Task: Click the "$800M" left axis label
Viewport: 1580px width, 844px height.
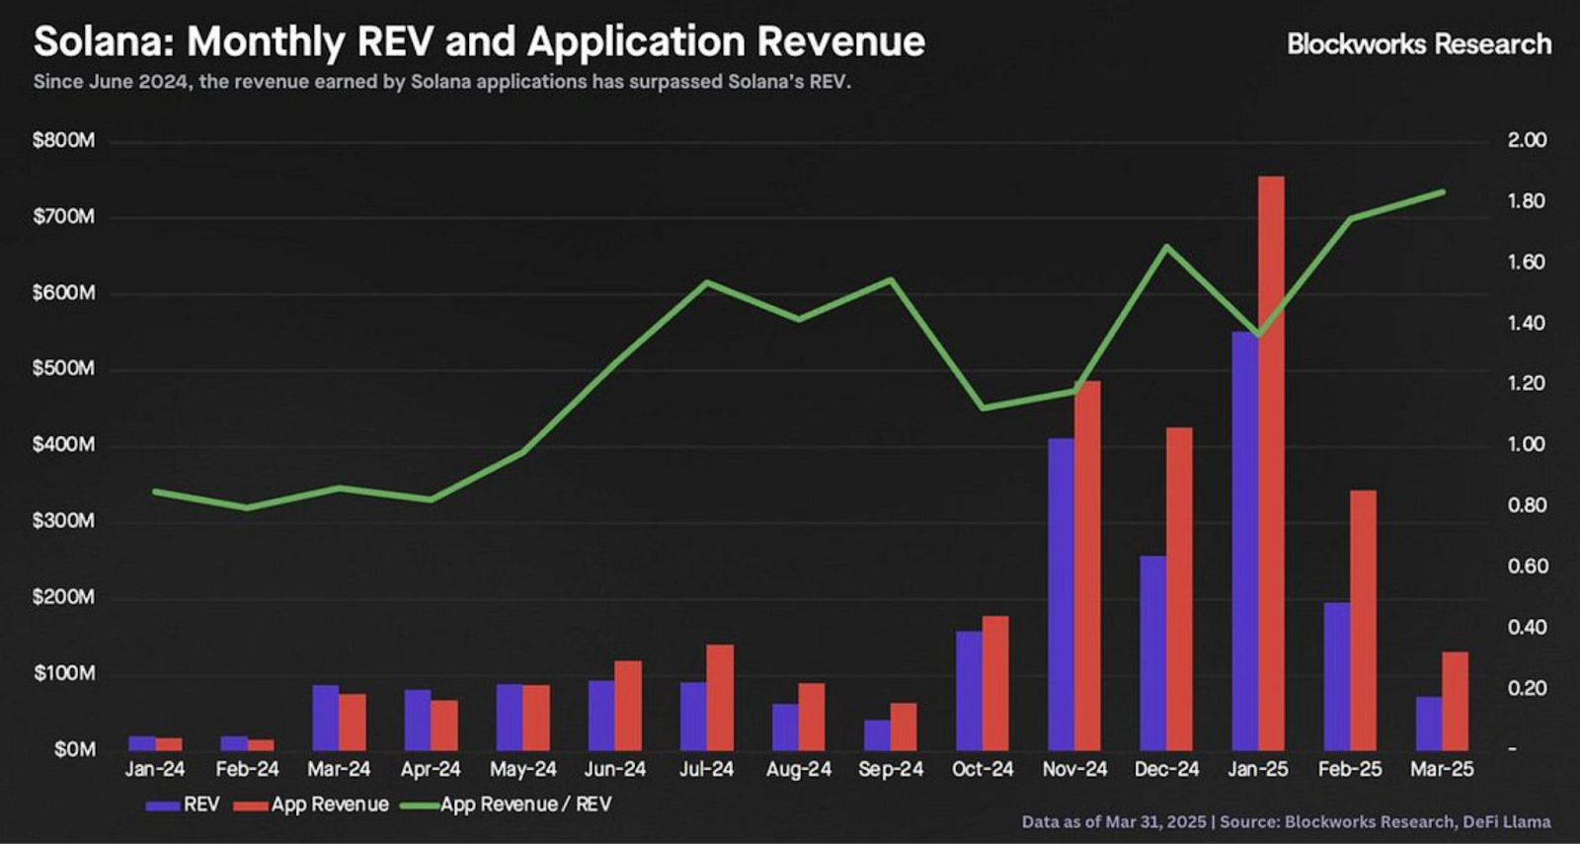Action: [x=64, y=140]
